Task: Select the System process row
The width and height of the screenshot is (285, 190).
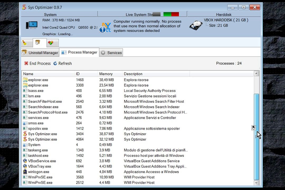Action: pos(137,145)
